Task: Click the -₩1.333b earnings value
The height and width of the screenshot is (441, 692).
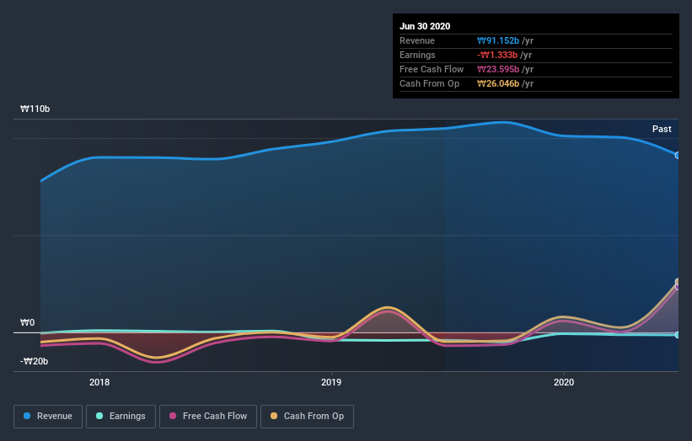Action: click(x=497, y=55)
